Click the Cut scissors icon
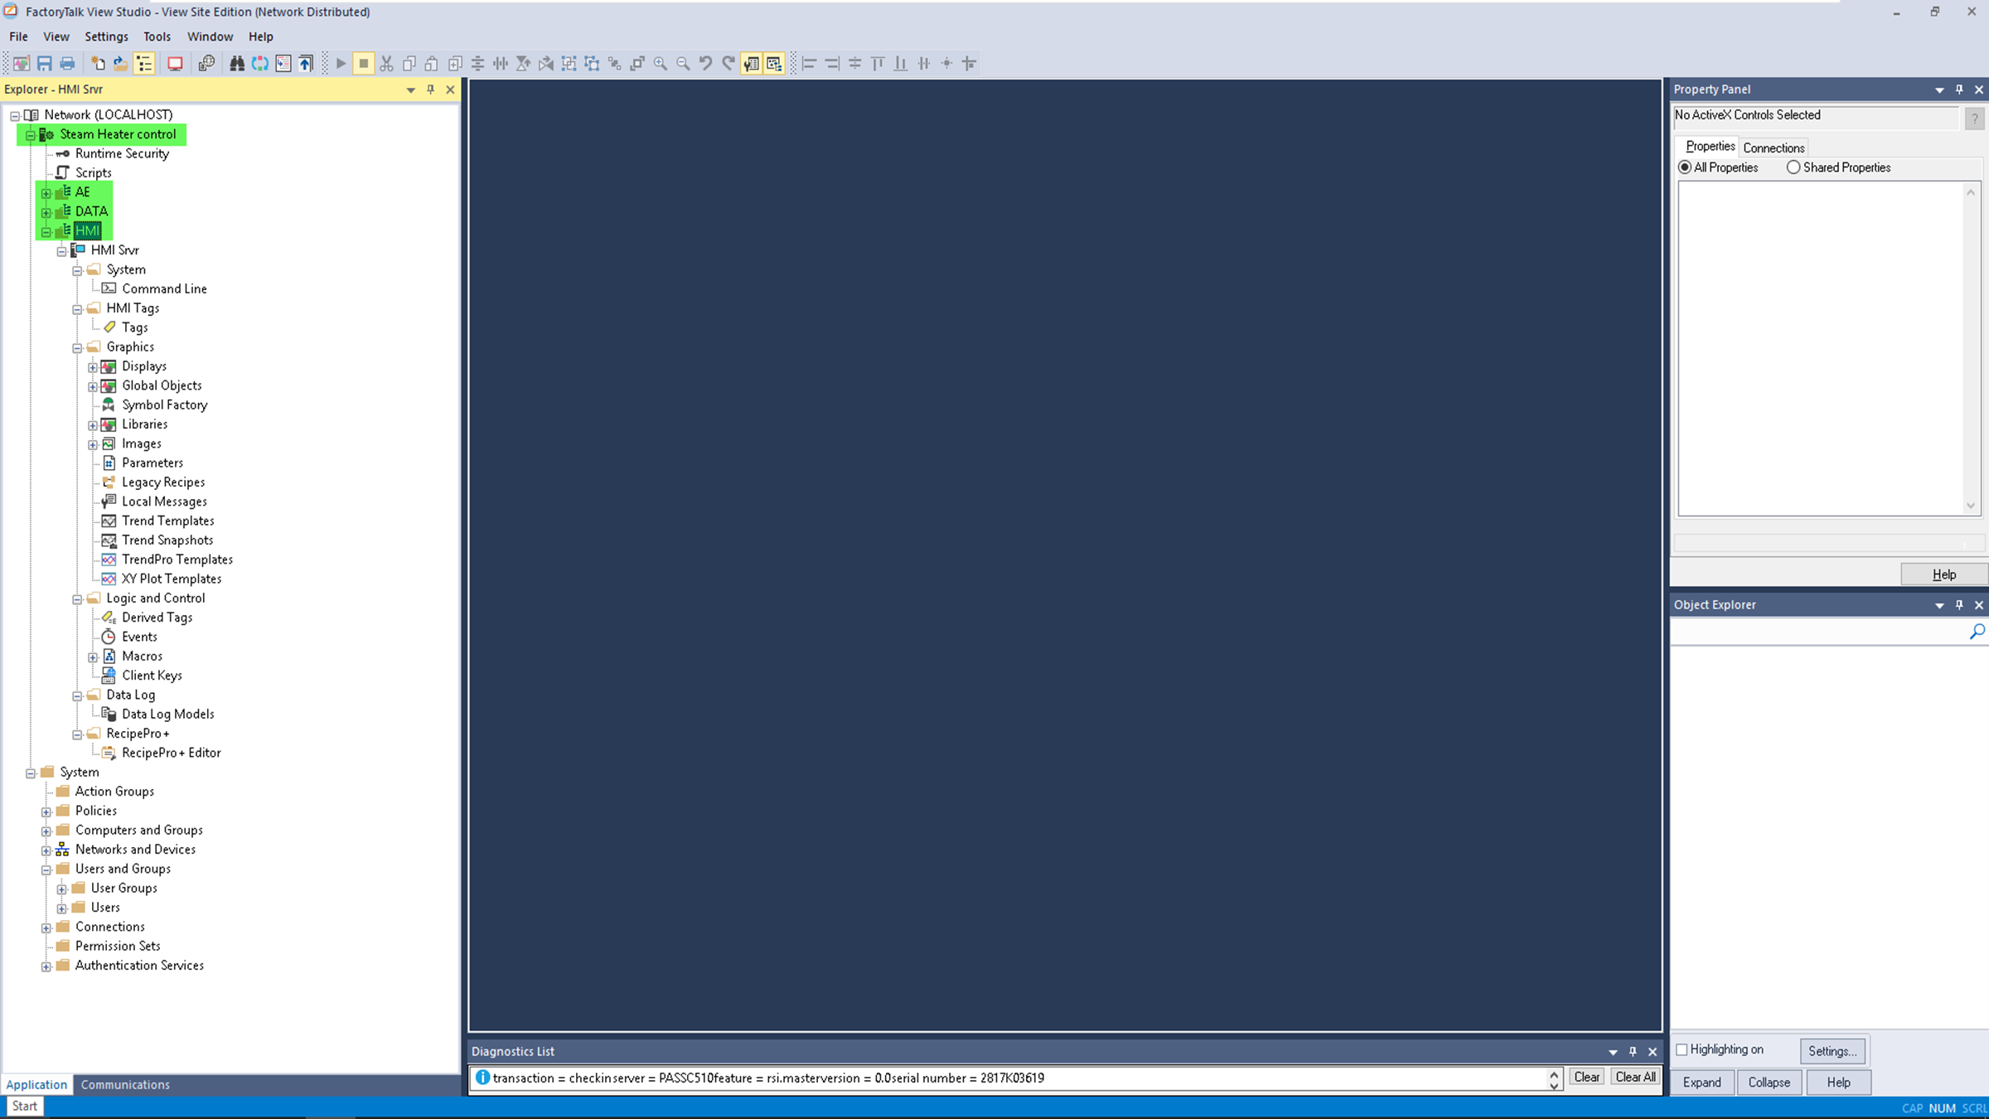The height and width of the screenshot is (1119, 1989). pyautogui.click(x=386, y=64)
